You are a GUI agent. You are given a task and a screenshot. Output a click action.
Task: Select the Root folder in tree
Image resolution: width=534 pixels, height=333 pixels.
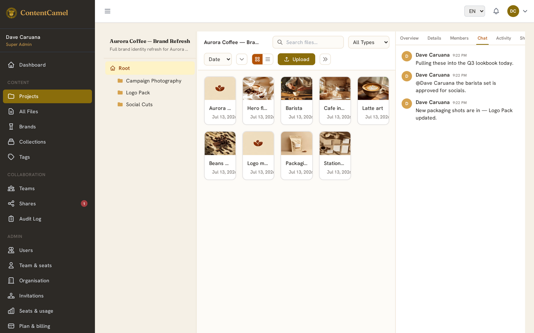(150, 68)
